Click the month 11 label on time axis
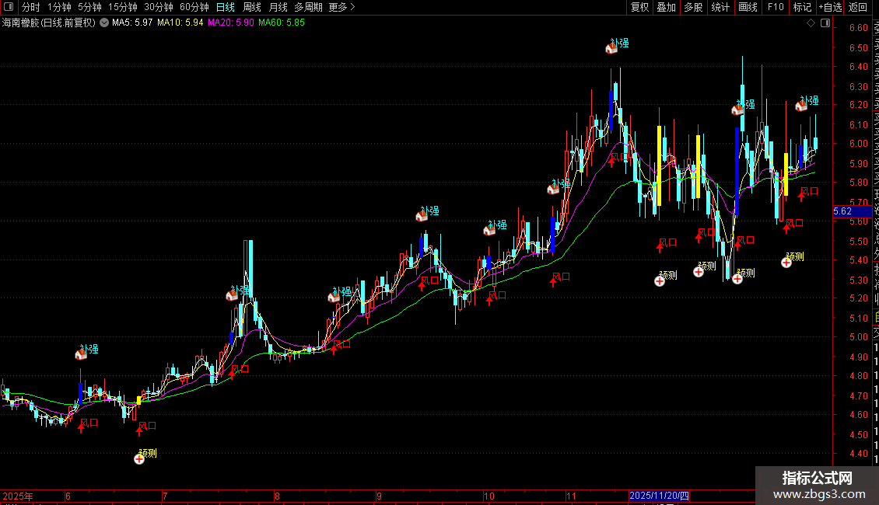The height and width of the screenshot is (505, 879). click(x=571, y=496)
